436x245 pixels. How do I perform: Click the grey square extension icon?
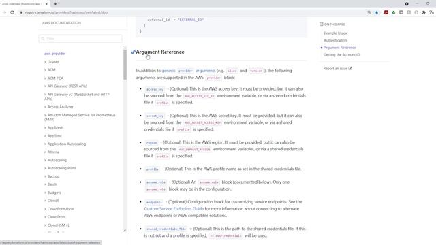click(401, 12)
